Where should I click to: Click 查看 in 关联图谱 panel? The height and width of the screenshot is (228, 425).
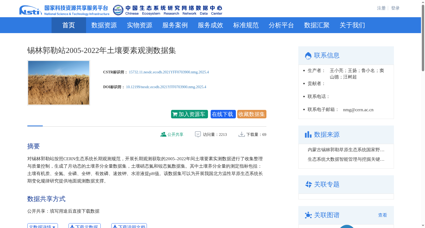tap(382, 215)
